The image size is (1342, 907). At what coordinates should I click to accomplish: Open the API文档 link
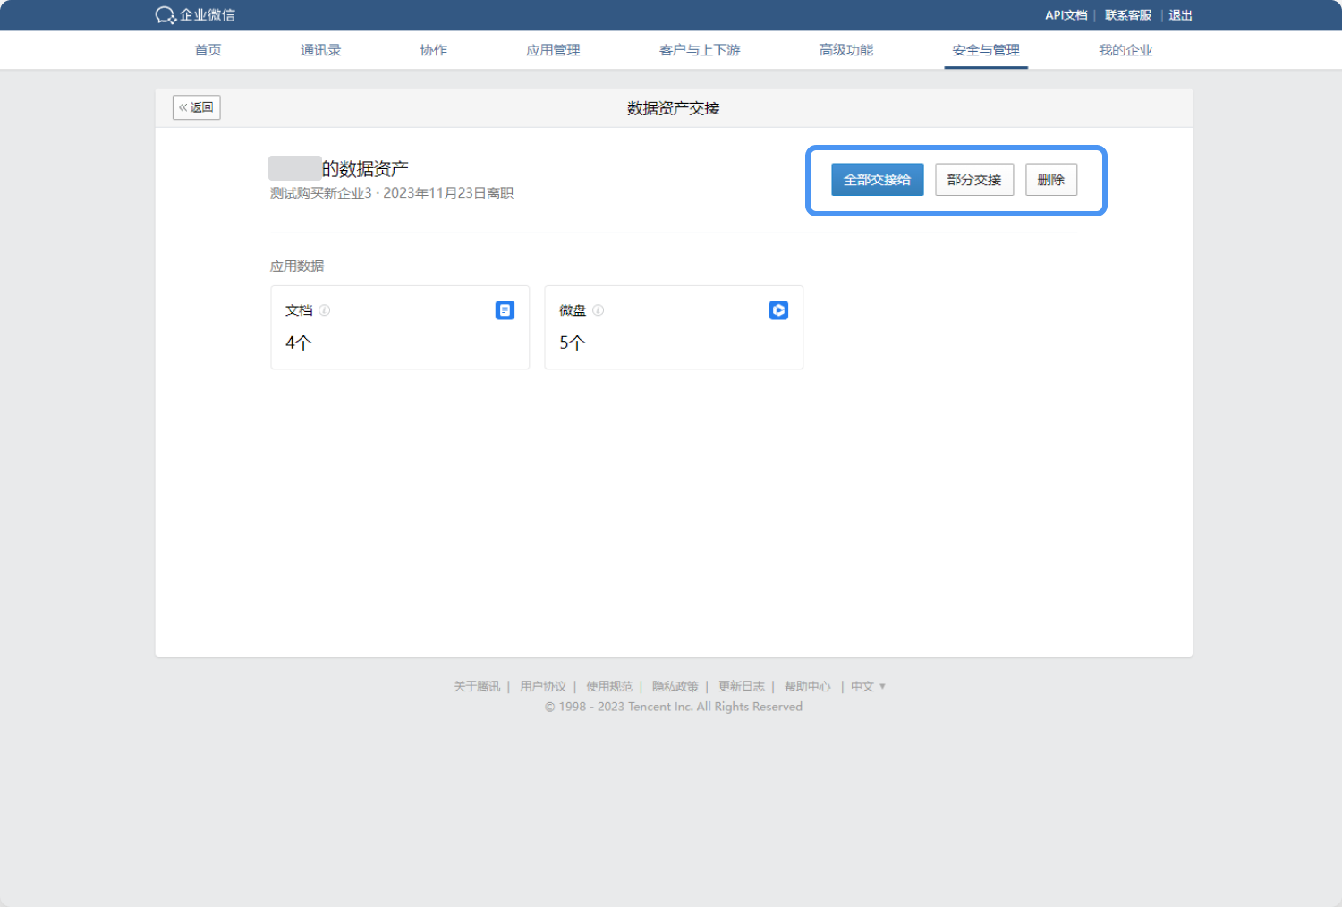click(x=1066, y=15)
